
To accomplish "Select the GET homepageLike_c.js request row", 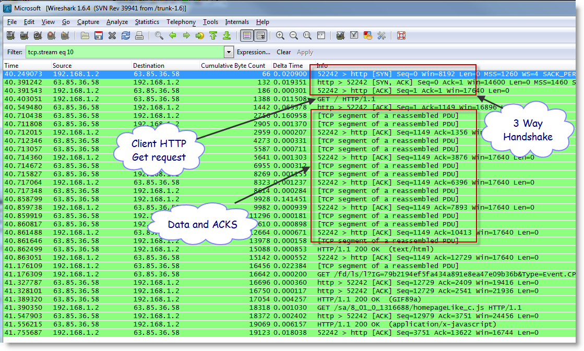I will tap(289, 307).
